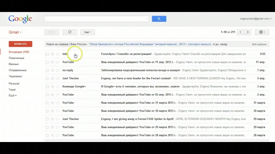Viewport: 275px width, 154px height.
Task: Open Заблокирована подозрительная попытка входа email
Action: (x=141, y=70)
